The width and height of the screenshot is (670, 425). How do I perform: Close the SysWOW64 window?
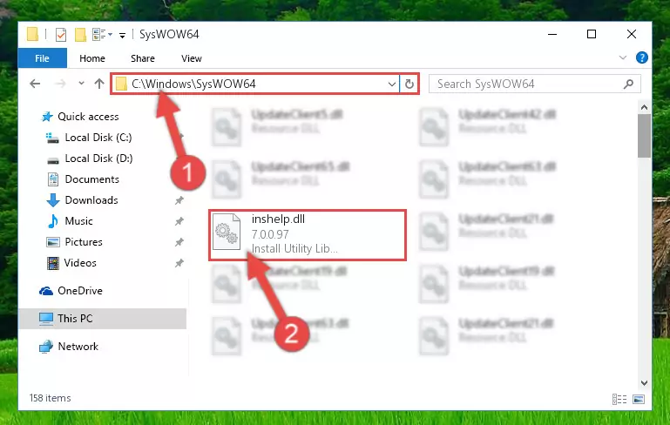tap(632, 34)
